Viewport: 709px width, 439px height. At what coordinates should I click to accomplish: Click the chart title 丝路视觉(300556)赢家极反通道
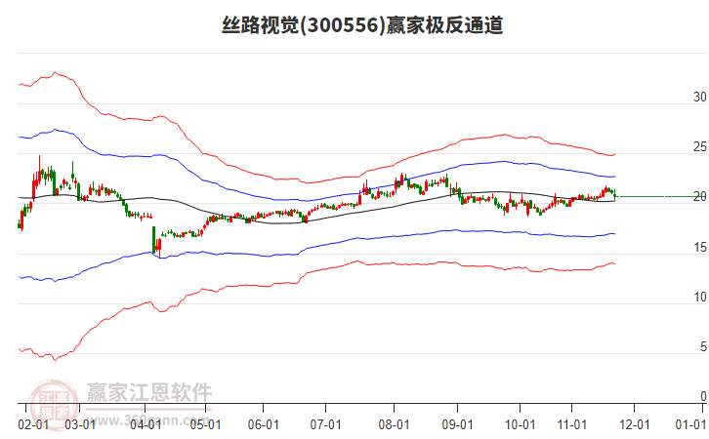(x=362, y=24)
